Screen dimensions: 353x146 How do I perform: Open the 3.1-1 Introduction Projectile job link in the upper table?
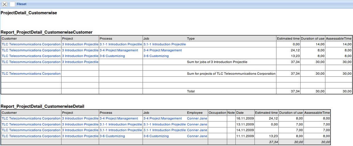[x=164, y=44]
